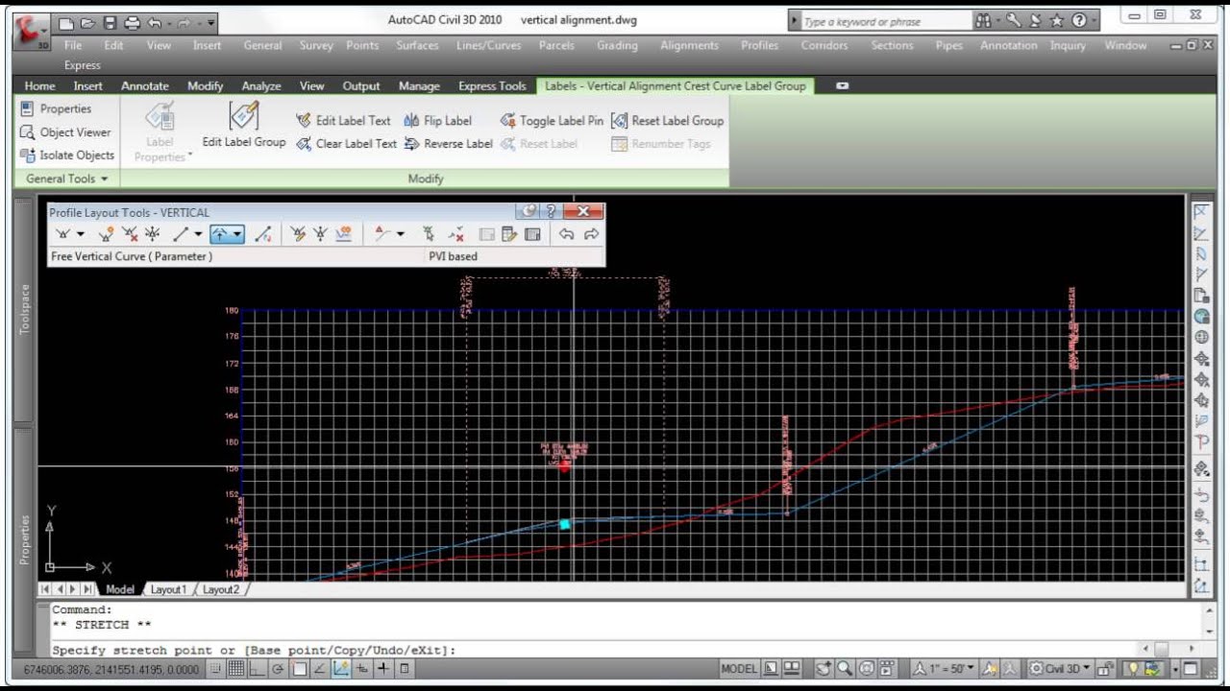The width and height of the screenshot is (1230, 691).
Task: Expand the General Tools panel dropdown
Action: [x=104, y=179]
